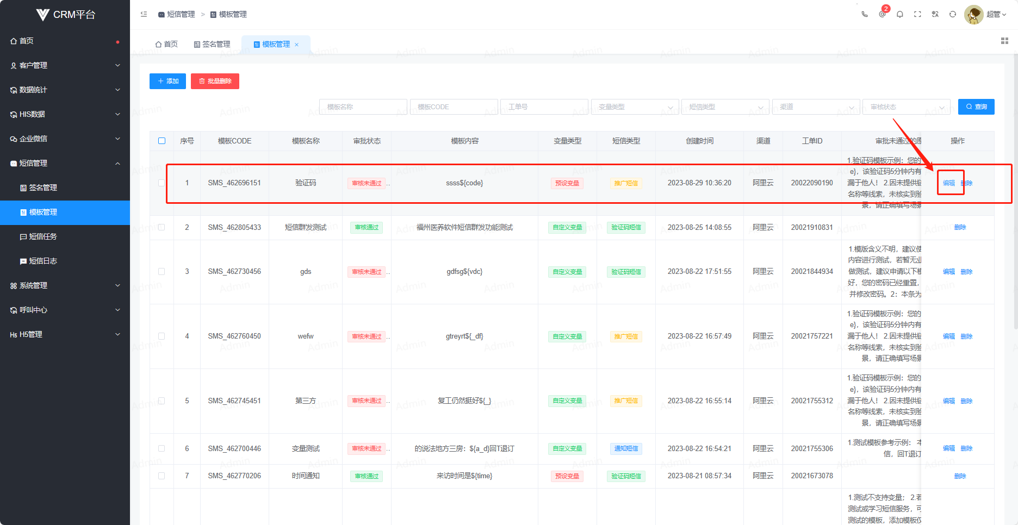This screenshot has width=1018, height=525.
Task: Check the row for SMS_462730456
Action: 162,271
